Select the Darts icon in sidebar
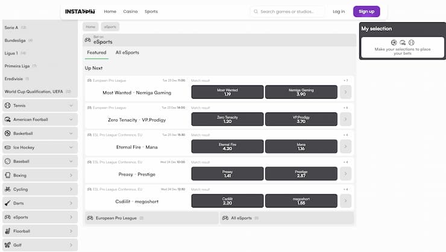 pyautogui.click(x=8, y=203)
